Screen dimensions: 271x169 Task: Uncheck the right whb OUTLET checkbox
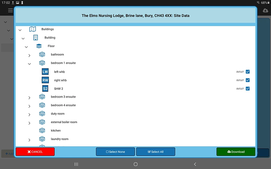[248, 80]
